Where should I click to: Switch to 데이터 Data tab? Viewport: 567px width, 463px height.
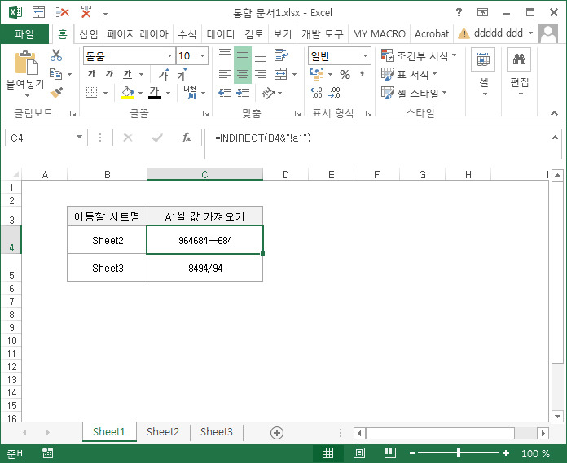click(221, 34)
